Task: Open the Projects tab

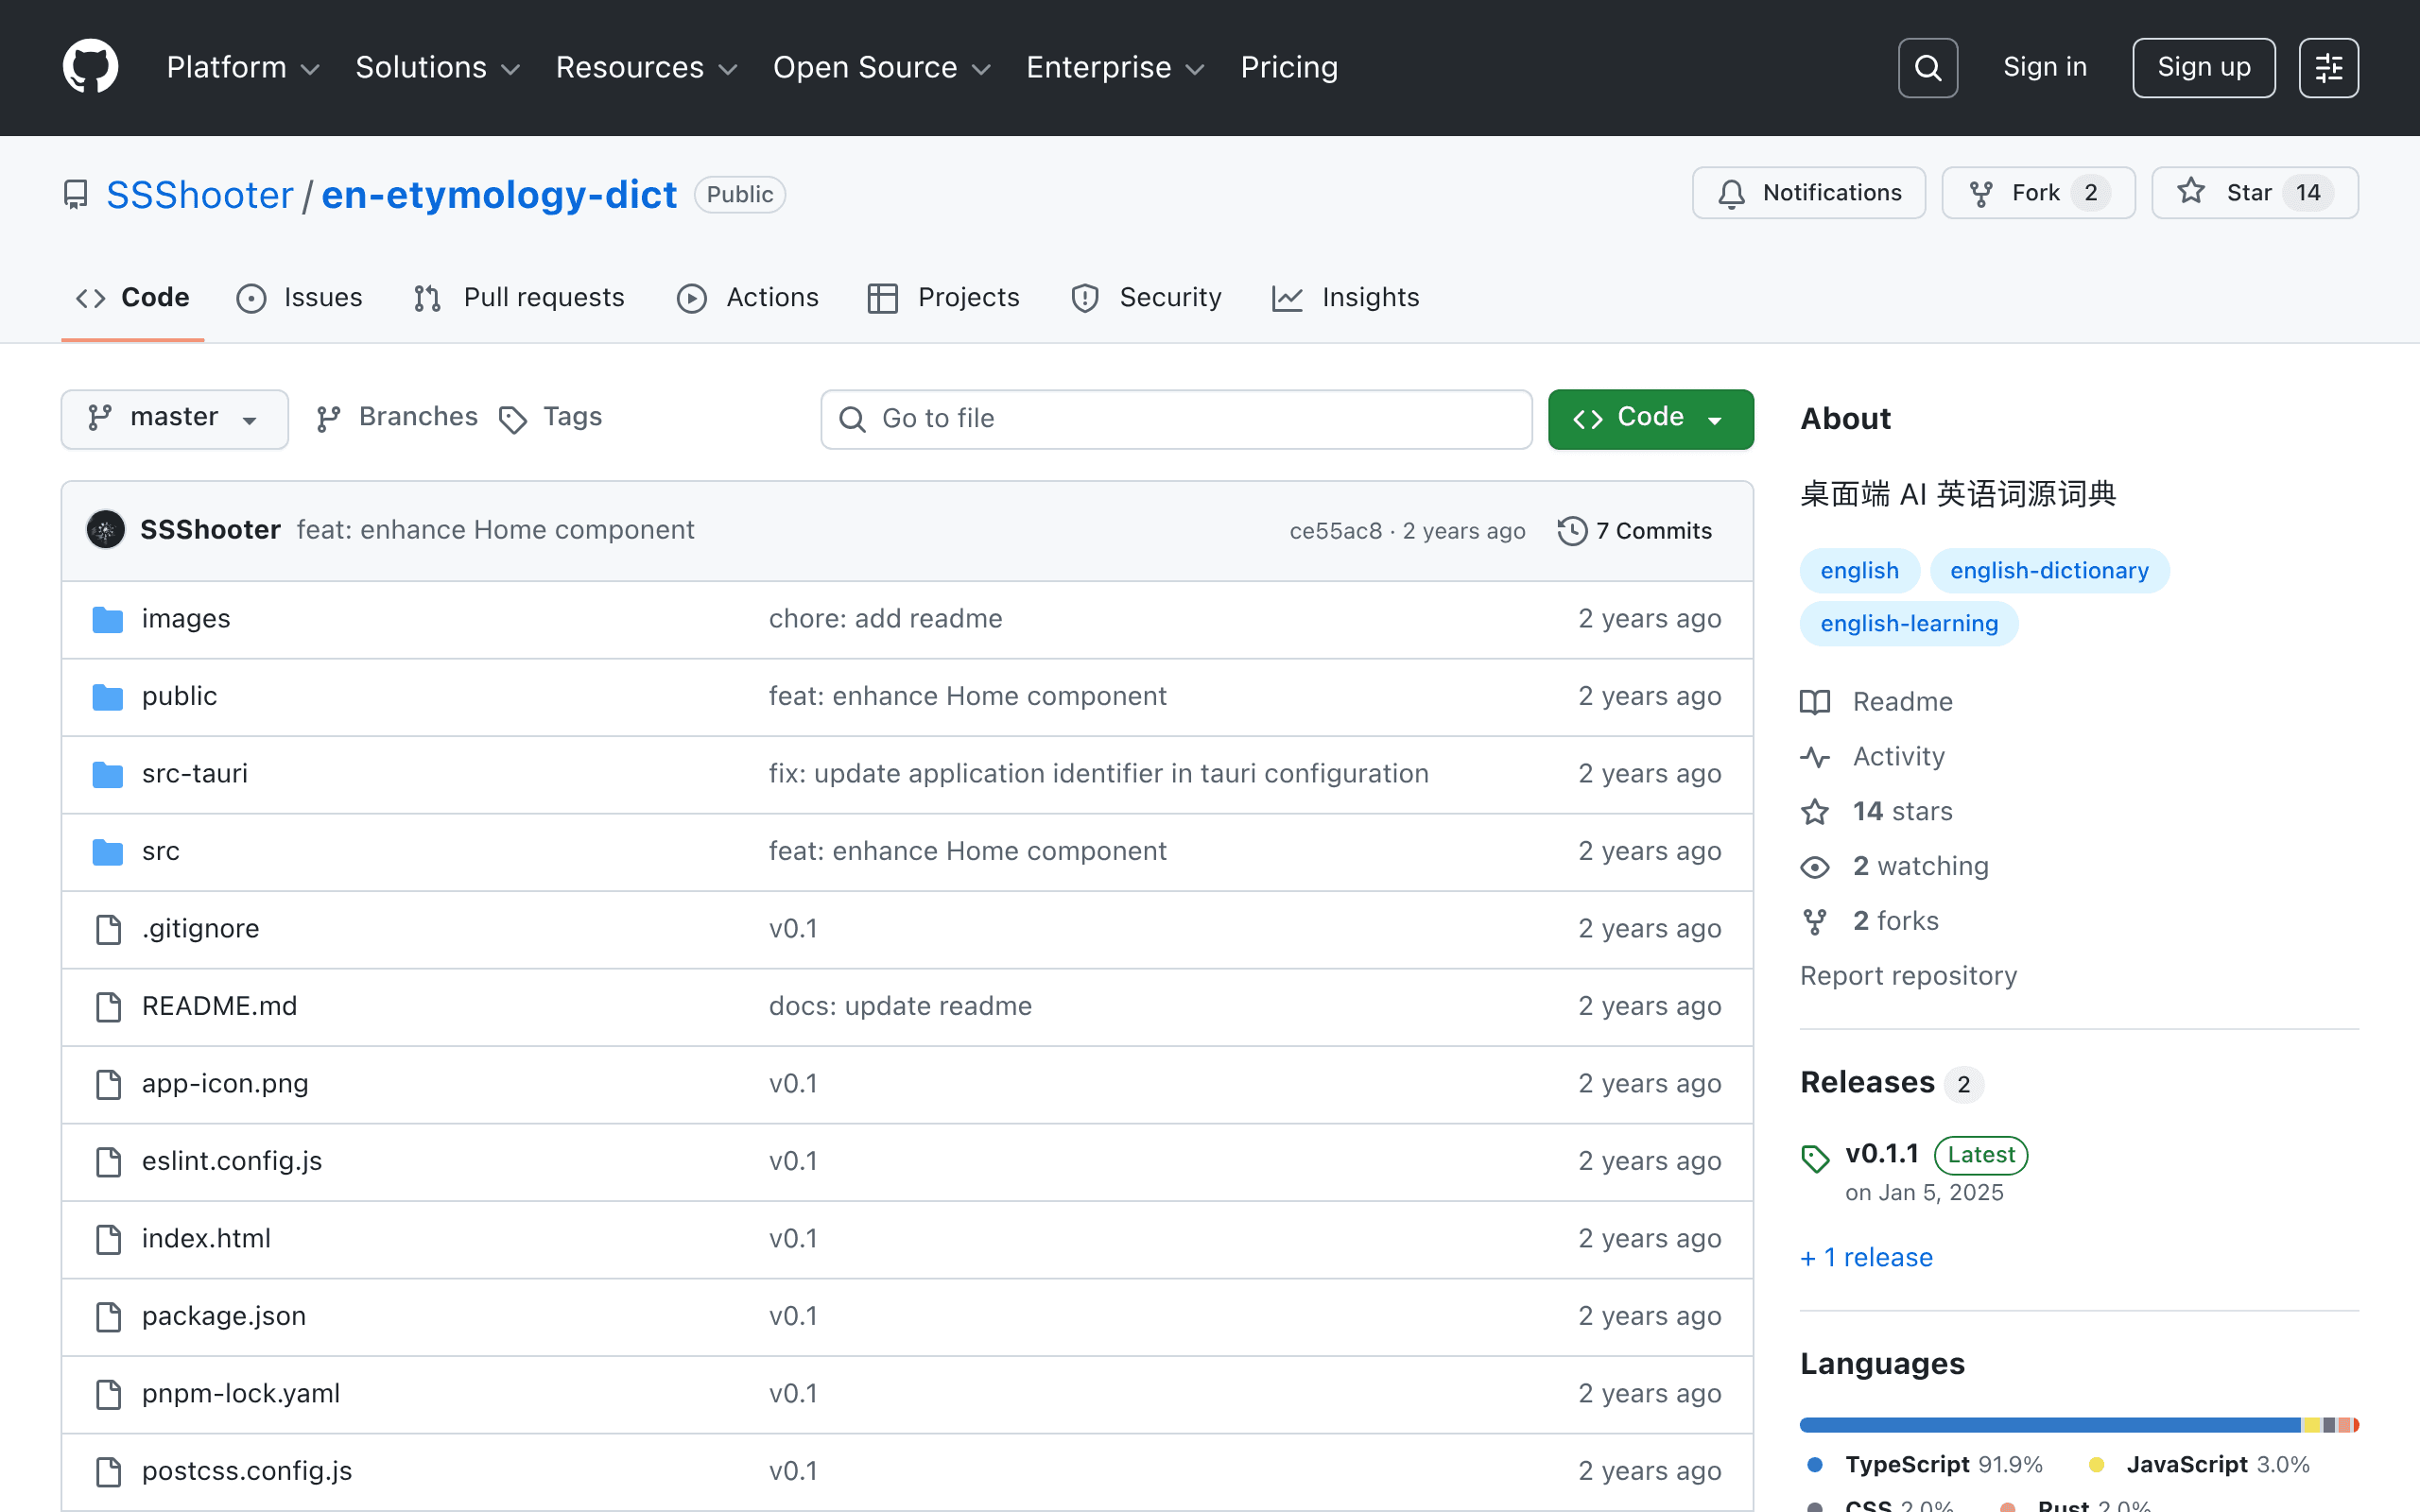Action: [x=943, y=298]
